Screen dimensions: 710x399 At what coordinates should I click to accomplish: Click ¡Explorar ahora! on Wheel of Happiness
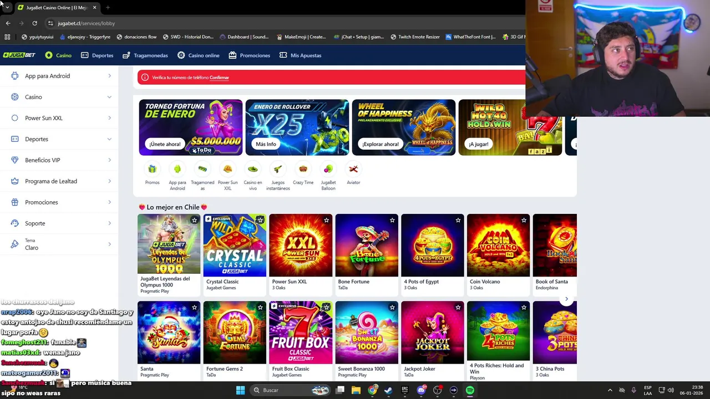coord(381,144)
